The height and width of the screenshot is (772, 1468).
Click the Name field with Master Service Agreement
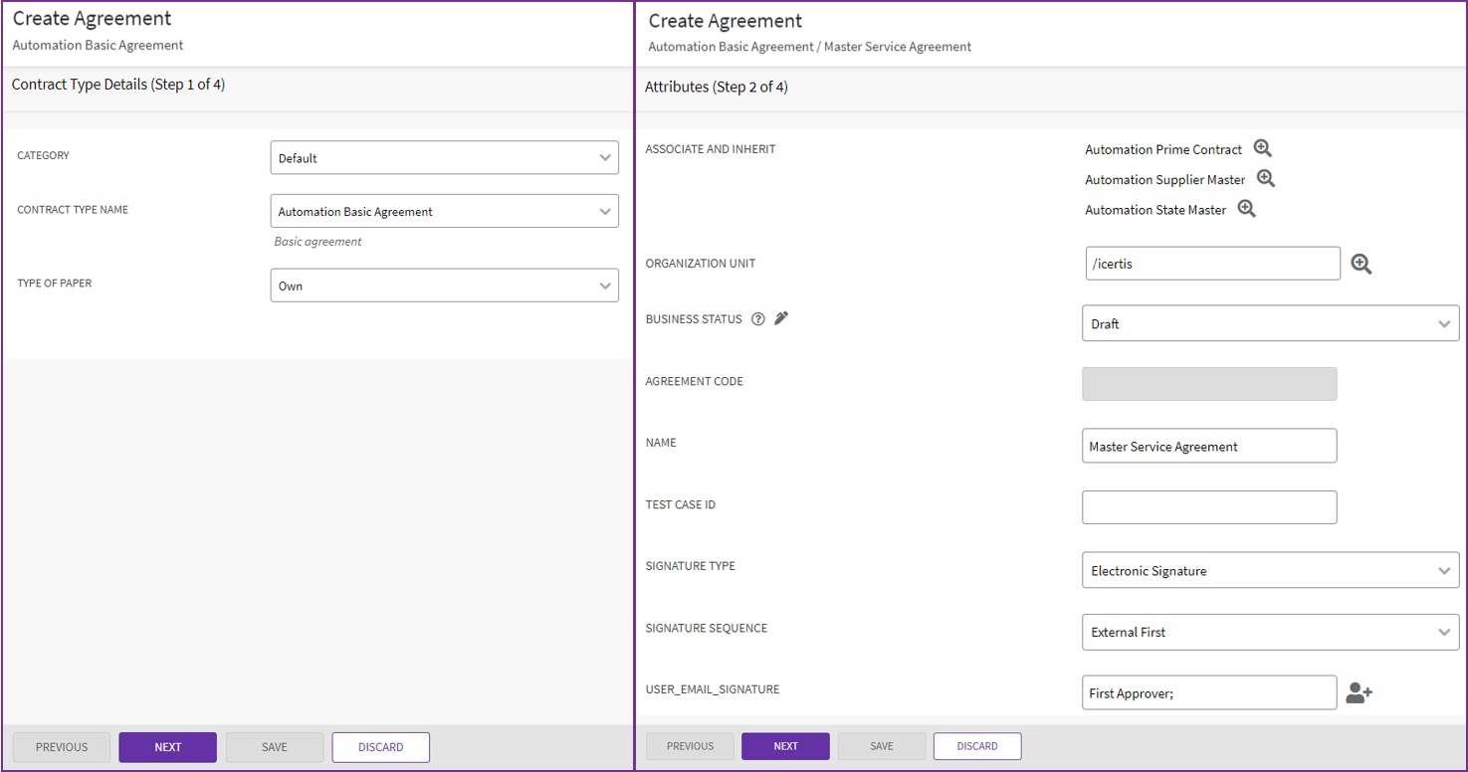click(1208, 446)
